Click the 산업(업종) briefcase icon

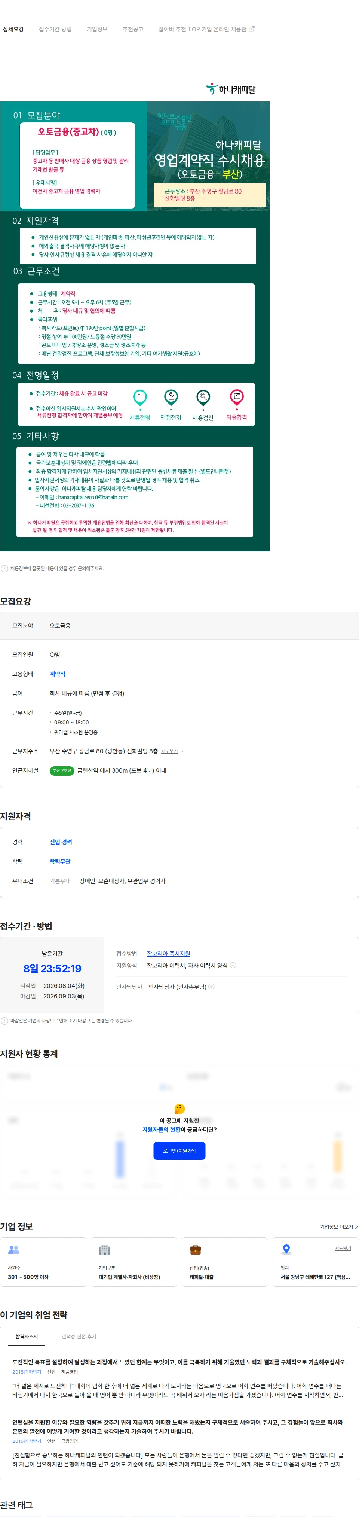[x=195, y=1250]
